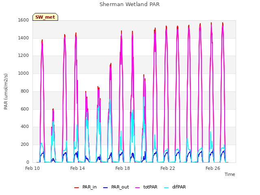Toggle the difPAR legend entry
This screenshot has height=195, width=260.
175,187
